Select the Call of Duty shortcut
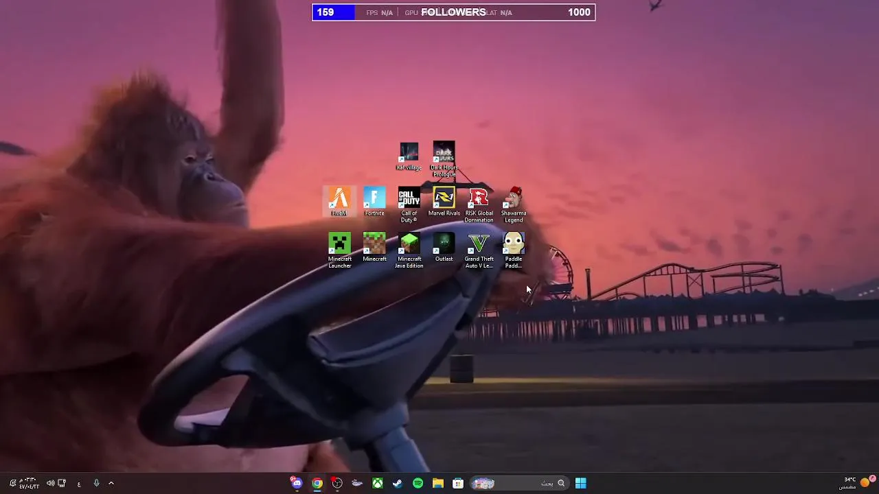Screen dimensions: 879x494 409,205
